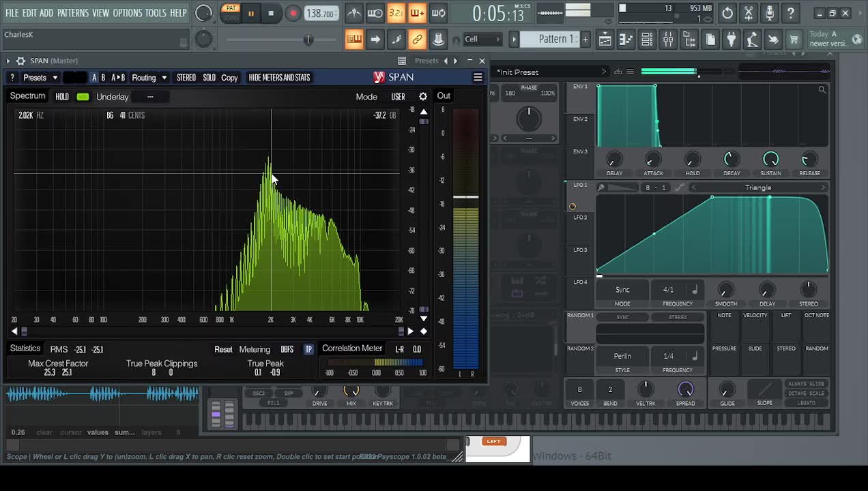Click the tempo field showing 138.700
The height and width of the screenshot is (491, 868).
tap(321, 13)
